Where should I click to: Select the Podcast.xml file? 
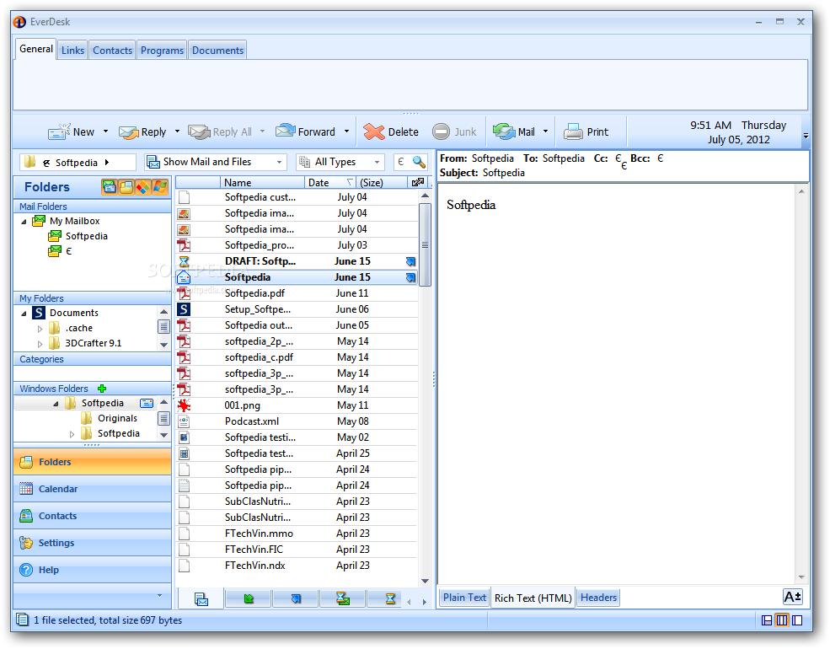click(x=297, y=421)
